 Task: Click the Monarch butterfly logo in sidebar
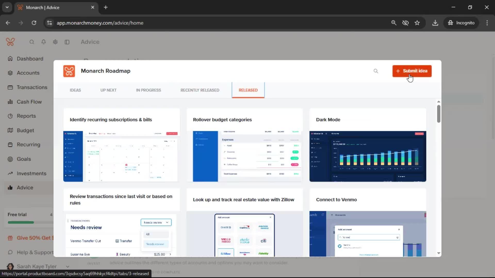pyautogui.click(x=10, y=42)
